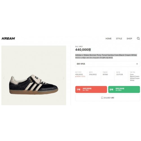Expand the 모든 사이즈 size selector
This screenshot has height=141, width=141.
(x=107, y=64)
